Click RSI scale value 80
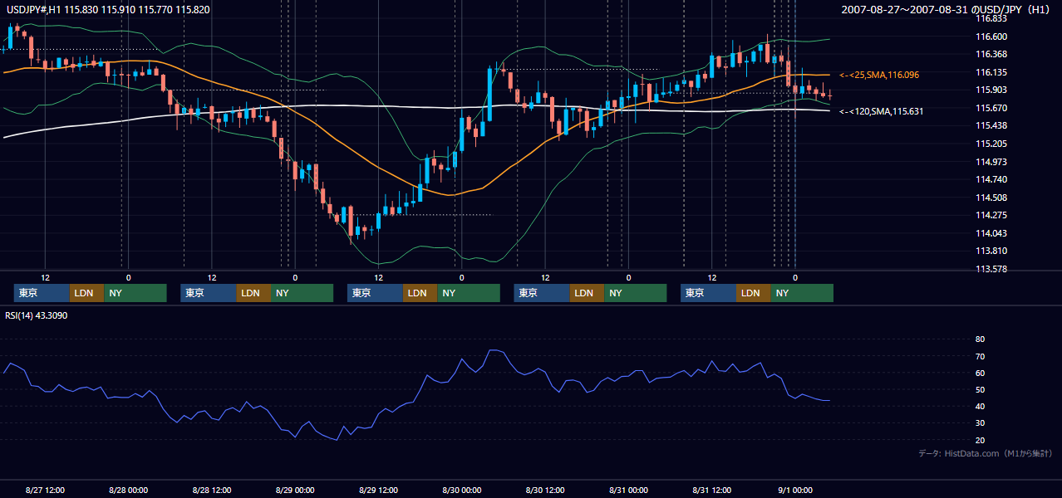1062x498 pixels. (x=980, y=339)
